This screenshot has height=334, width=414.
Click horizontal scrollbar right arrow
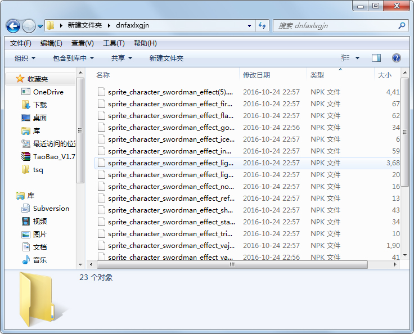click(x=395, y=264)
